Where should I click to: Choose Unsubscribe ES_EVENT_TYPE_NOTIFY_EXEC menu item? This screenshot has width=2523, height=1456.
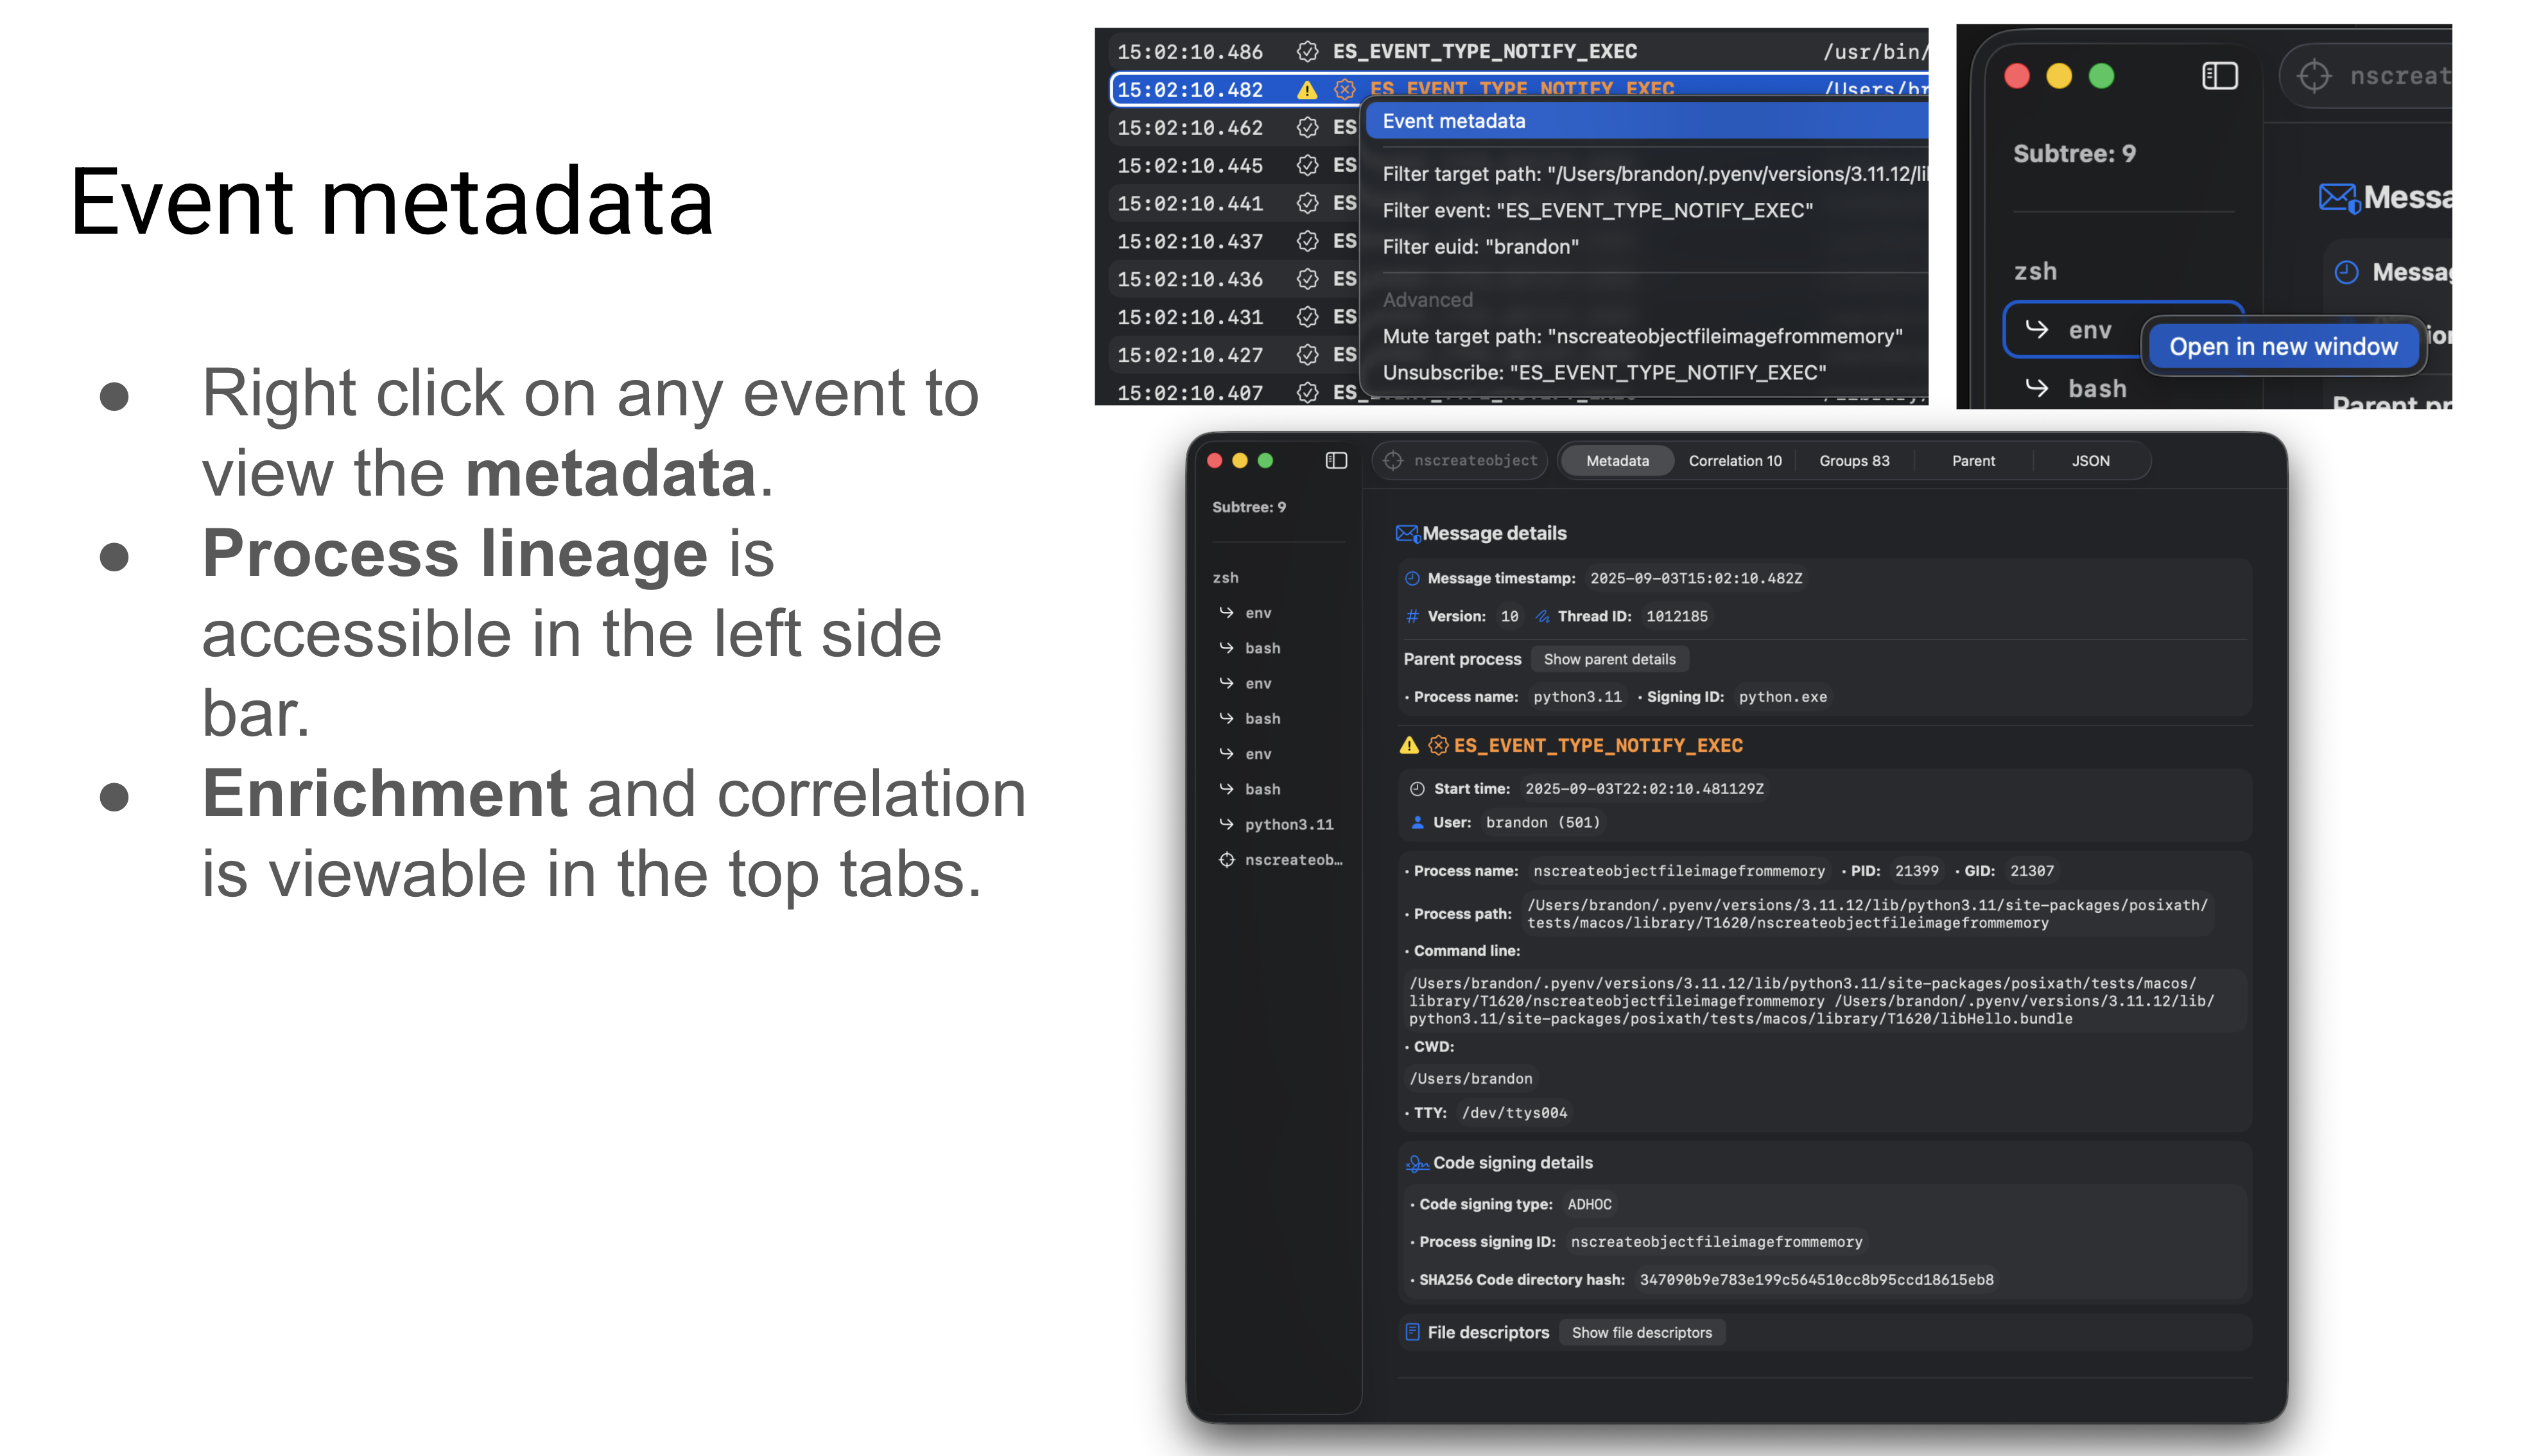pos(1604,373)
